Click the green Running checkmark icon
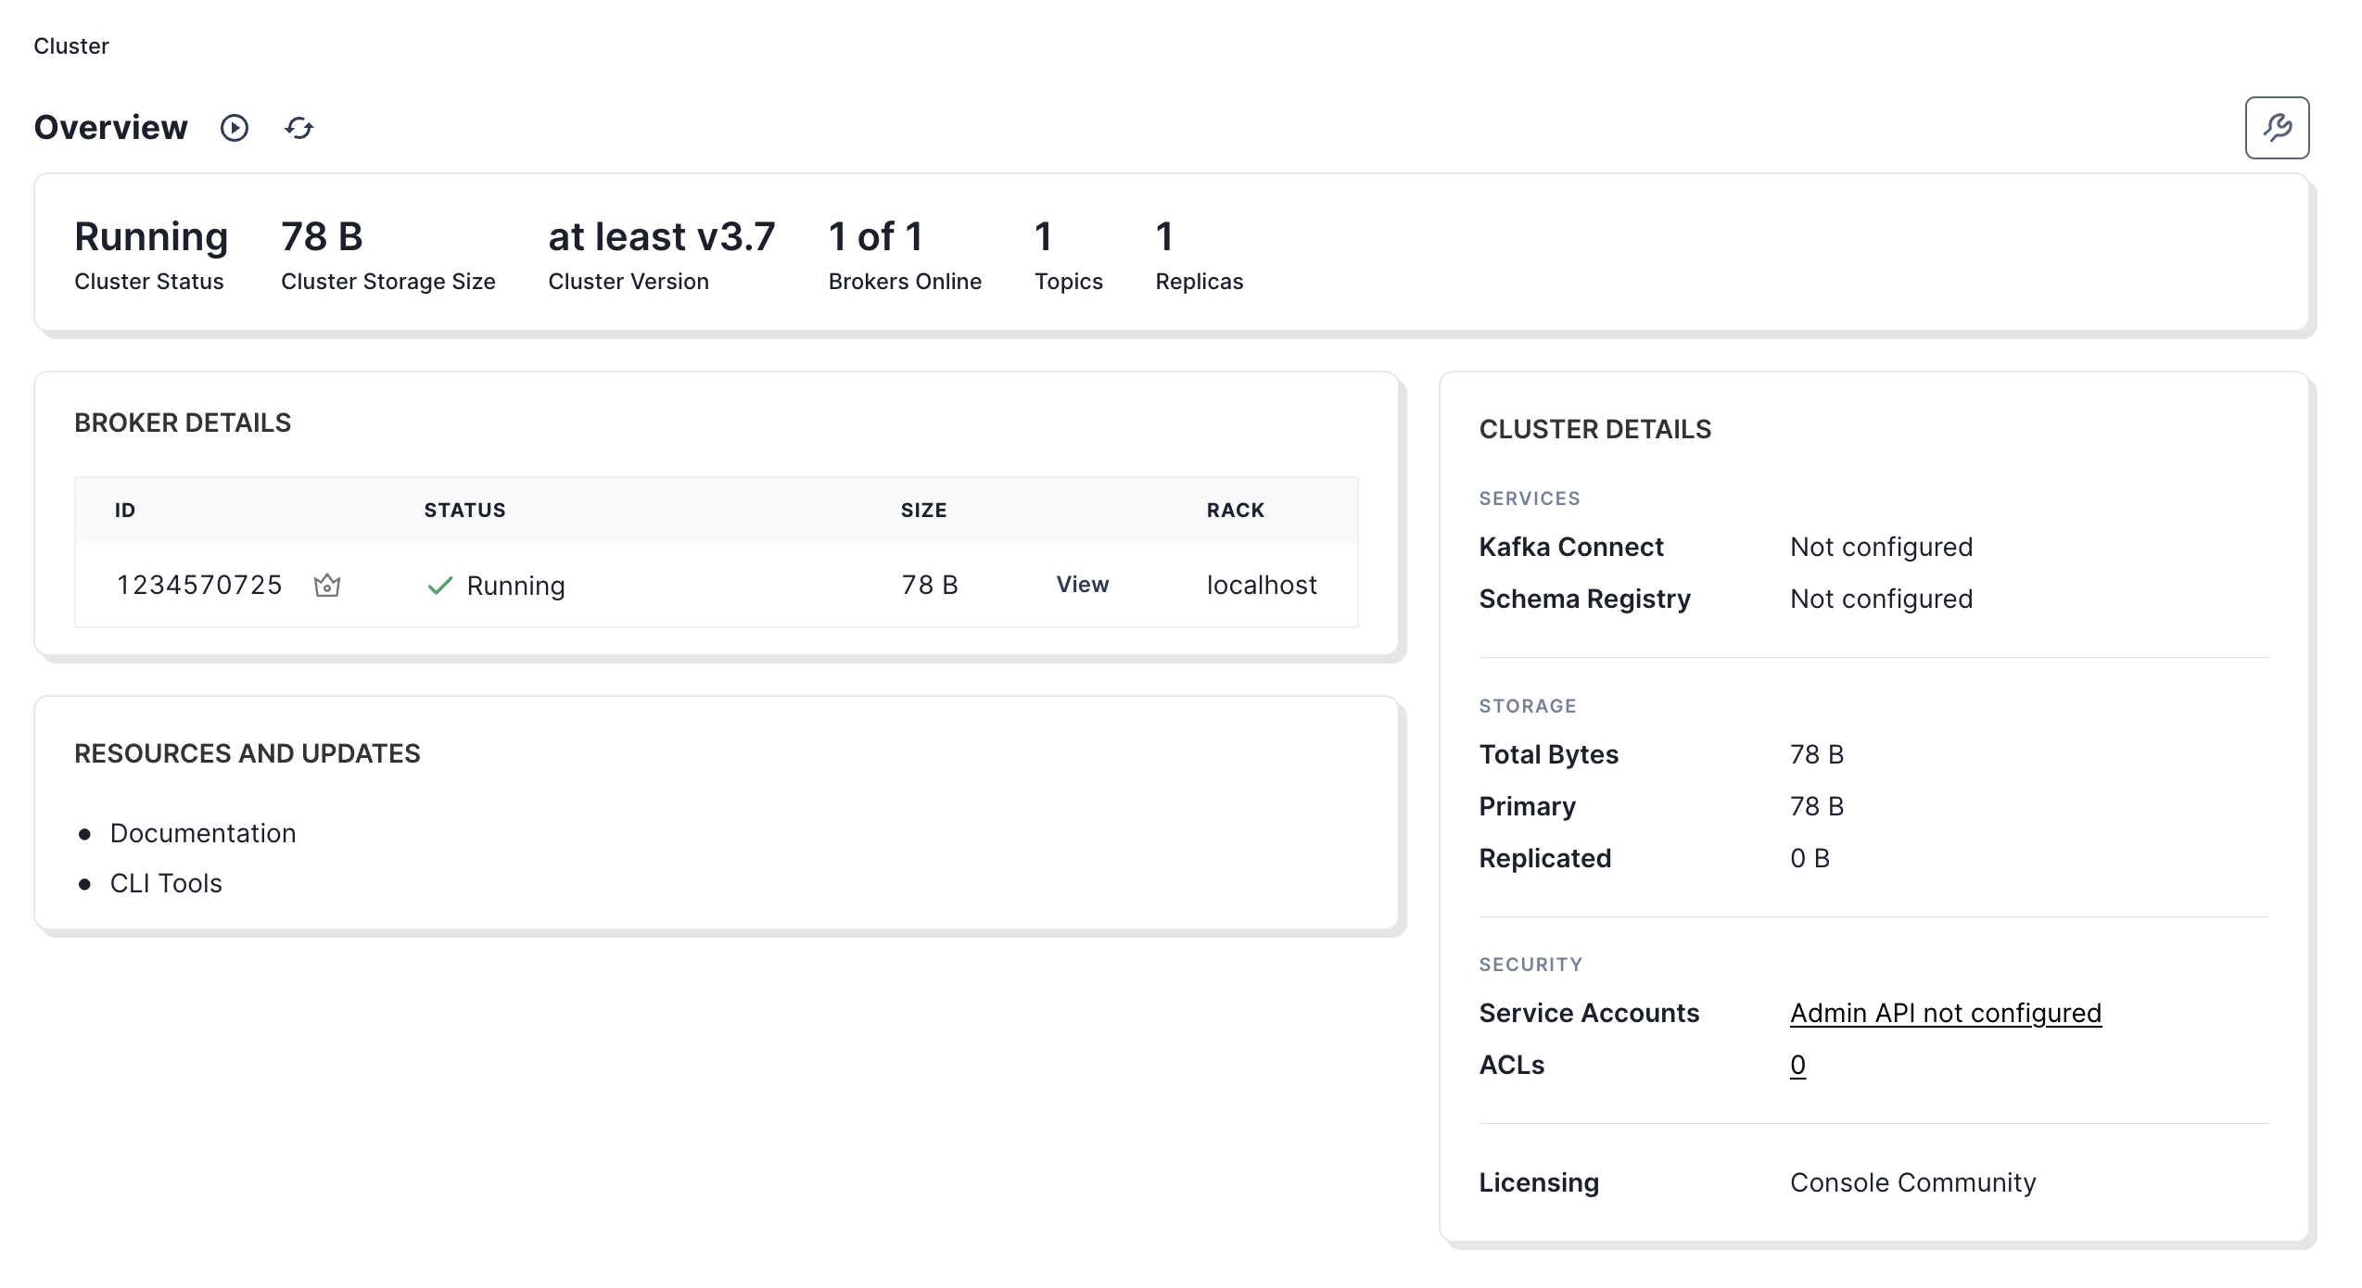Viewport: 2362px width, 1288px height. click(x=439, y=586)
